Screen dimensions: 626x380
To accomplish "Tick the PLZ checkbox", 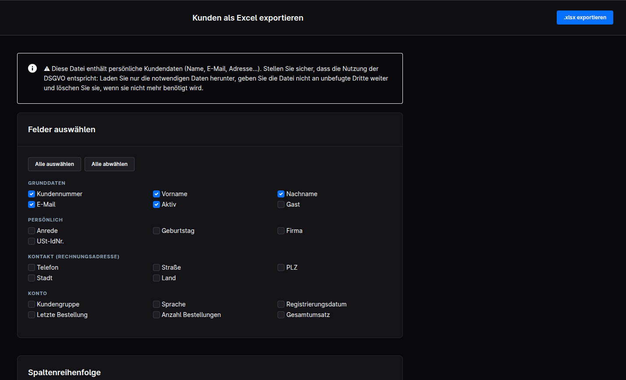I will (x=281, y=267).
